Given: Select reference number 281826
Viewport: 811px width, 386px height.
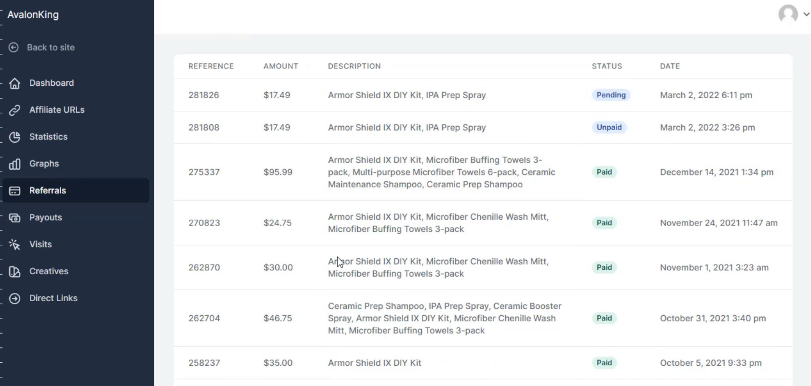Looking at the screenshot, I should (203, 95).
